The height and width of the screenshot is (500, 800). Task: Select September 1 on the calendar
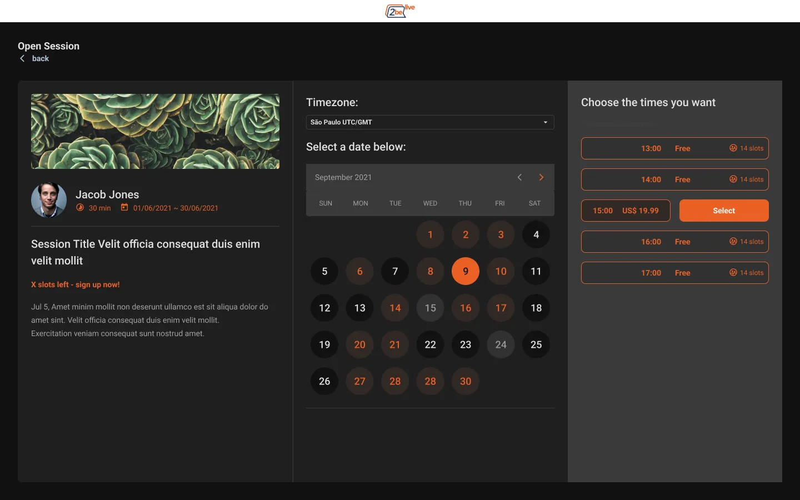tap(430, 234)
